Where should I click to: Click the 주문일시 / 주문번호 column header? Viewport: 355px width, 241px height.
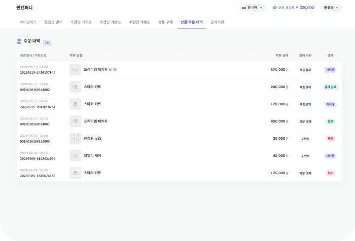click(x=33, y=56)
